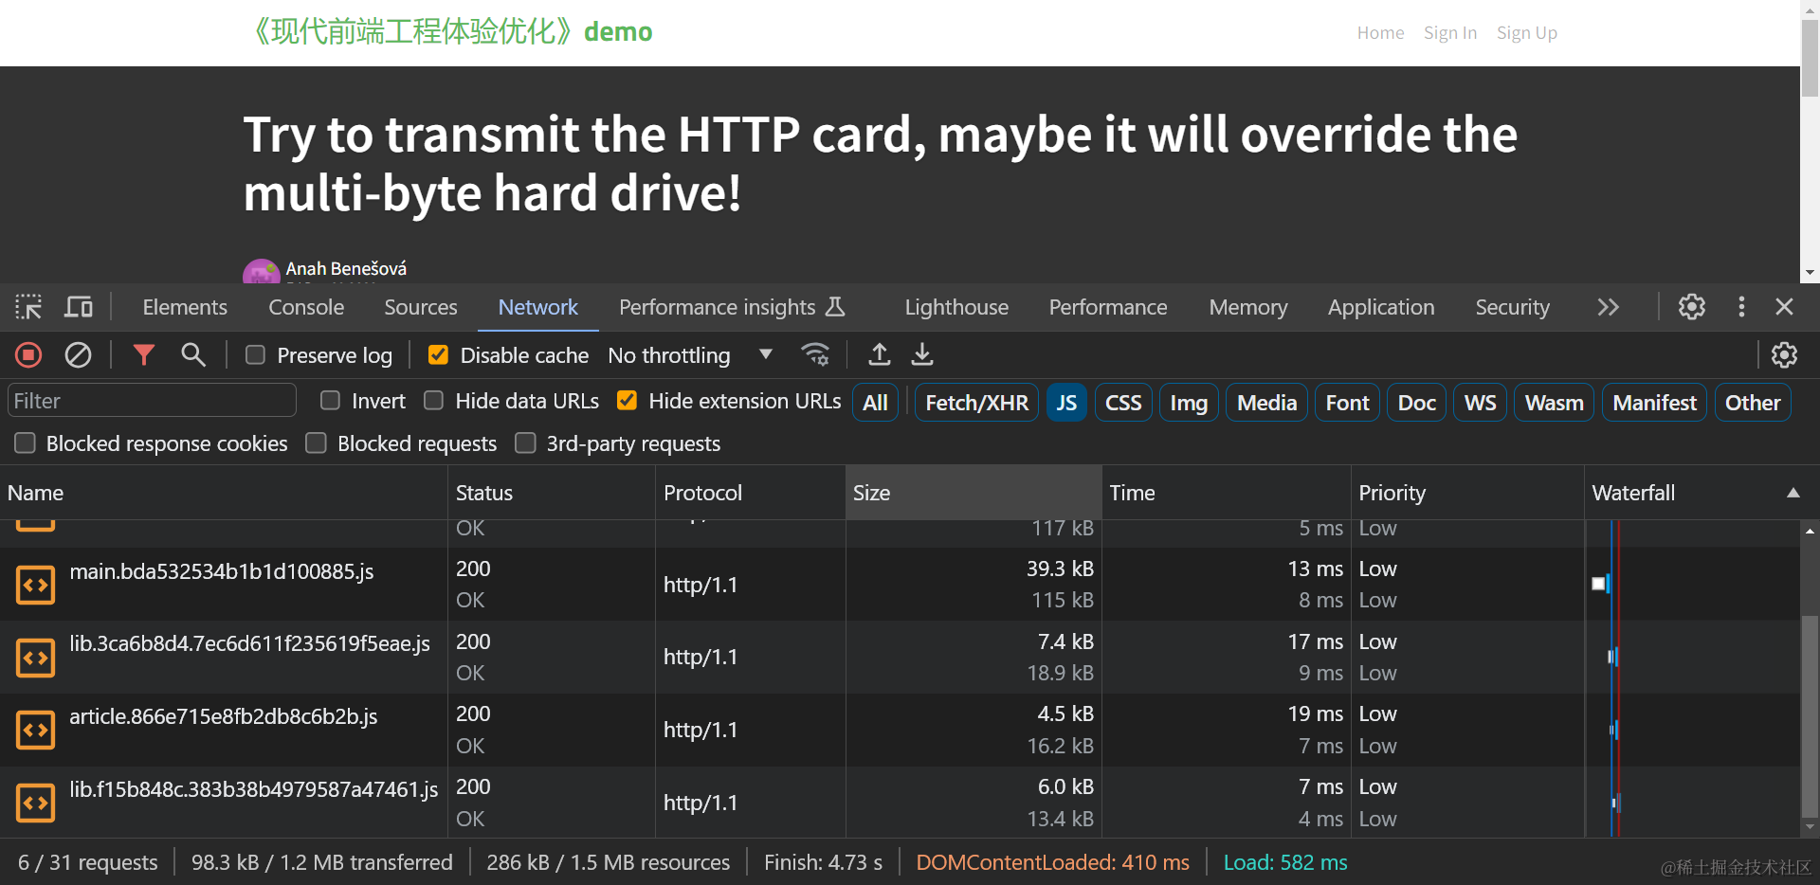Select the Fetch/XHR filter button

click(976, 403)
